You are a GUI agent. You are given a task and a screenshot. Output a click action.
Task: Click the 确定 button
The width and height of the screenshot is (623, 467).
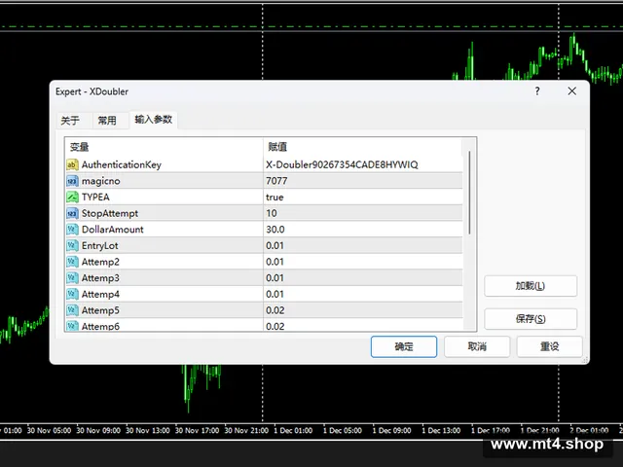coord(404,346)
